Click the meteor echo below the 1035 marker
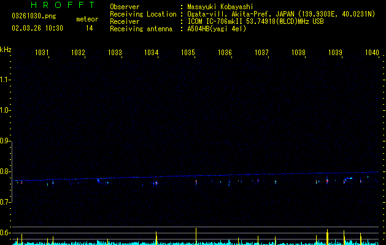The width and height of the screenshot is (386, 245). pos(196,183)
